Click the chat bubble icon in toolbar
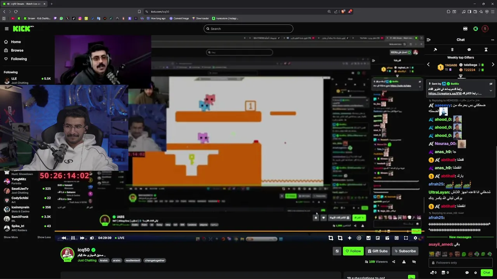The height and width of the screenshot is (279, 497). point(469,50)
